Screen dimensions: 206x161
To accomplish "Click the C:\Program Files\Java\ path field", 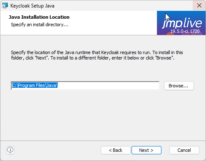I will pyautogui.click(x=85, y=86).
